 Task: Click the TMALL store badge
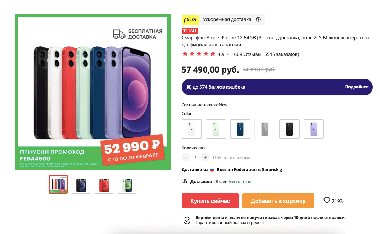click(190, 31)
